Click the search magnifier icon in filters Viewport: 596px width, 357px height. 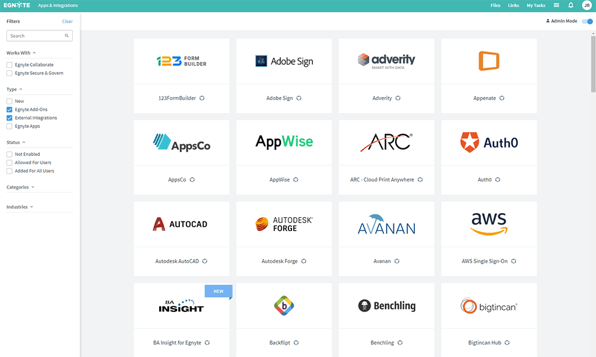(x=67, y=36)
